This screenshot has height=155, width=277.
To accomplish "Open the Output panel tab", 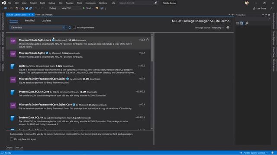I will pyautogui.click(x=9, y=147).
